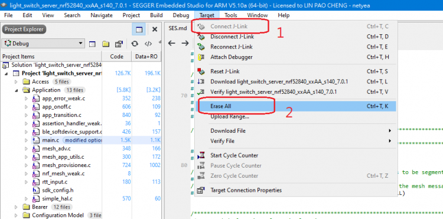The height and width of the screenshot is (219, 443).
Task: Click the Solution icon in project tree
Action: coord(5,66)
